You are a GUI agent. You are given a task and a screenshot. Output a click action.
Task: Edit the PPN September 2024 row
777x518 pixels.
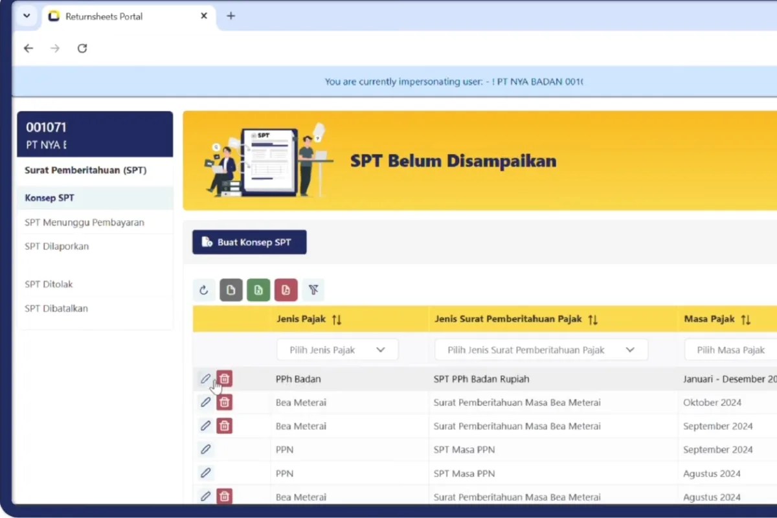coord(205,449)
